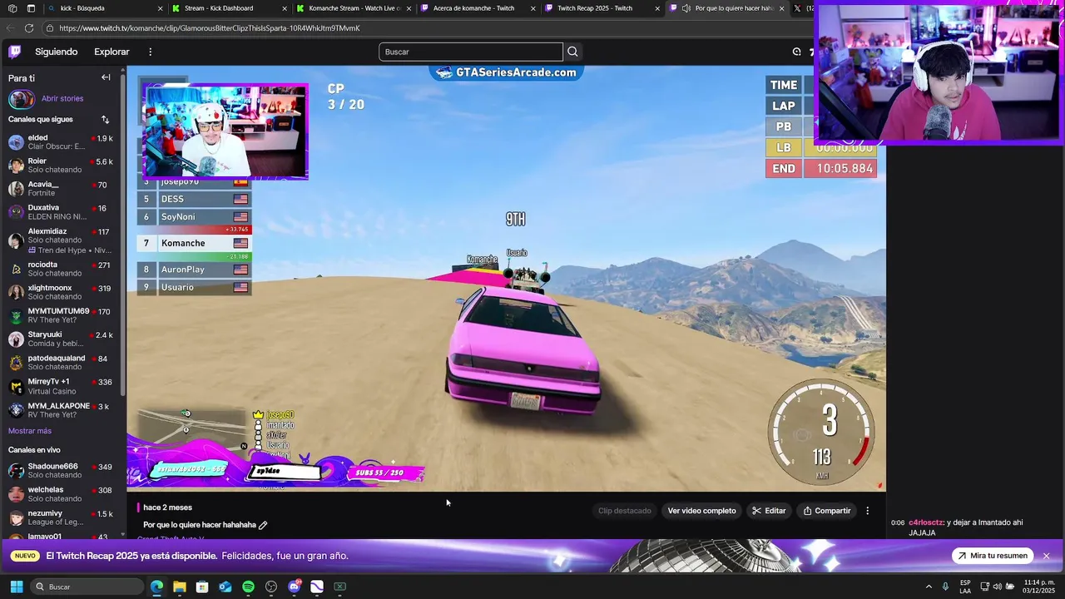Open rociodta channel in sidebar

(x=62, y=269)
